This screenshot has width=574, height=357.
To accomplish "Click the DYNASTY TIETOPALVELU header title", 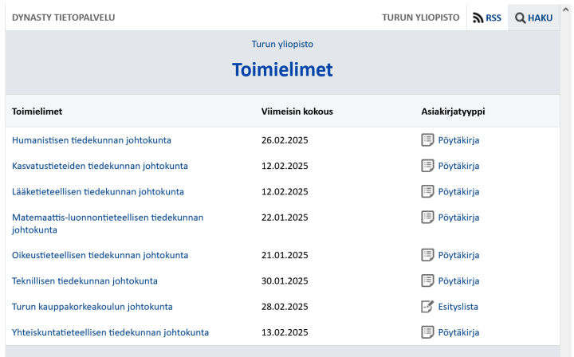I will [x=63, y=18].
